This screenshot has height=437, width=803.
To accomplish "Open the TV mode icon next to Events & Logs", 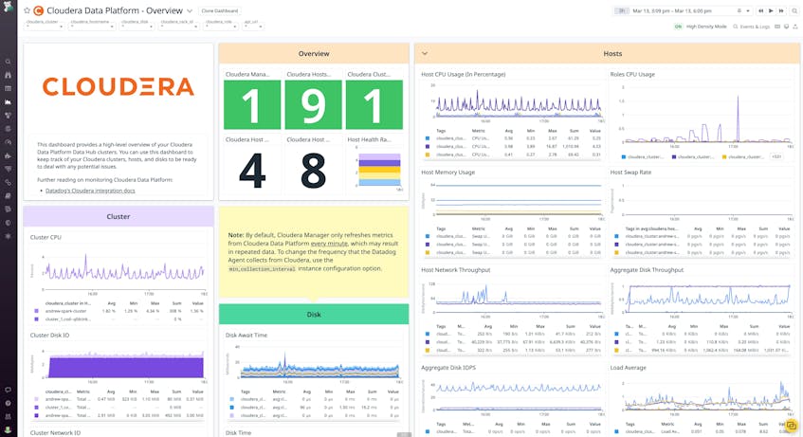I will (777, 27).
